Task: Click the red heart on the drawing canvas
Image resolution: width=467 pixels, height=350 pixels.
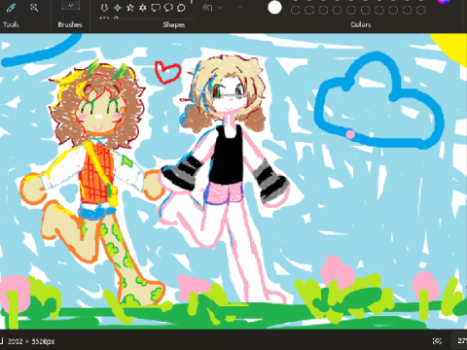Action: (167, 72)
